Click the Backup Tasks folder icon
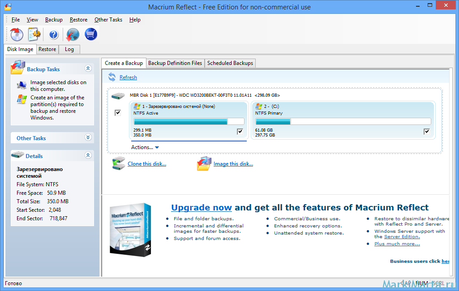 [x=18, y=68]
